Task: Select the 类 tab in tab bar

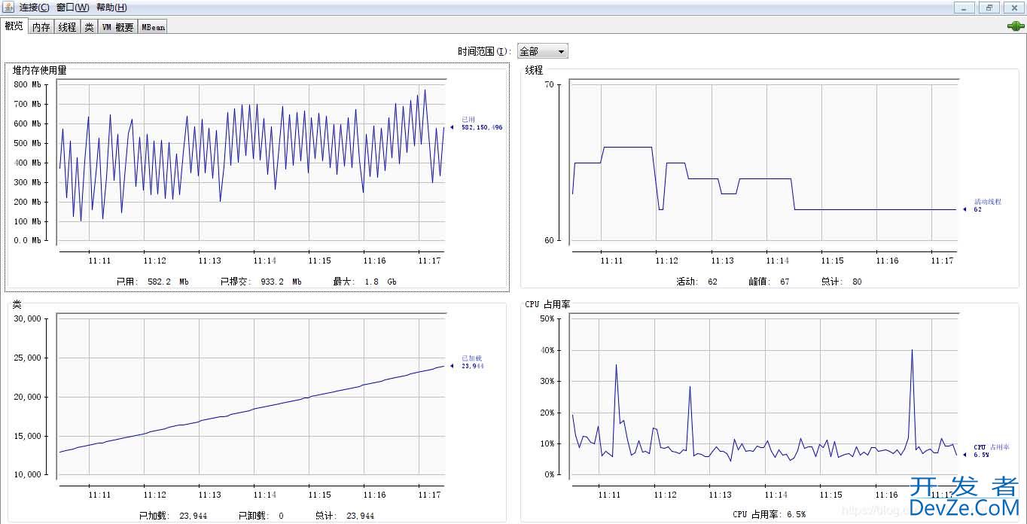Action: tap(89, 26)
